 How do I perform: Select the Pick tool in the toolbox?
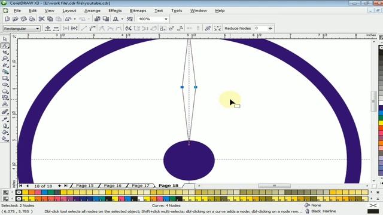point(5,39)
